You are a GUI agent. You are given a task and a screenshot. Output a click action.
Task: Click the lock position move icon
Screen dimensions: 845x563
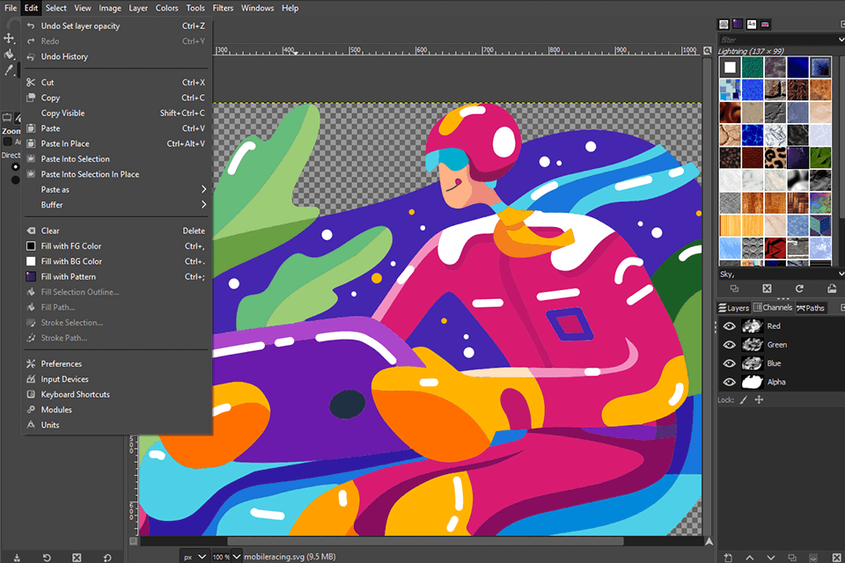click(x=759, y=399)
